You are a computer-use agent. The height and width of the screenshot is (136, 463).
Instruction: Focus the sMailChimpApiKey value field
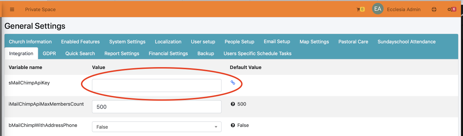click(x=157, y=85)
